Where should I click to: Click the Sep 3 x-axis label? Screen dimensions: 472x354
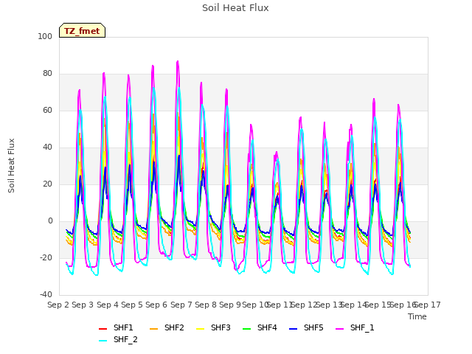tap(83, 305)
